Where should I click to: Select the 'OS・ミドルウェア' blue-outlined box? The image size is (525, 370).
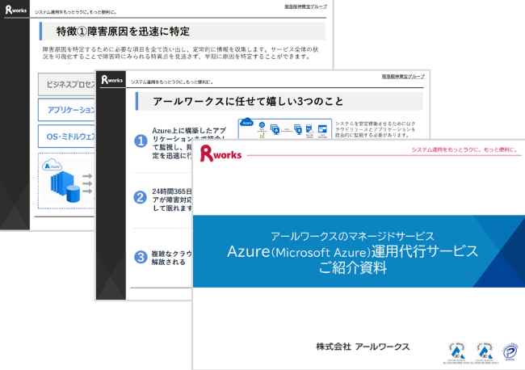(x=66, y=137)
